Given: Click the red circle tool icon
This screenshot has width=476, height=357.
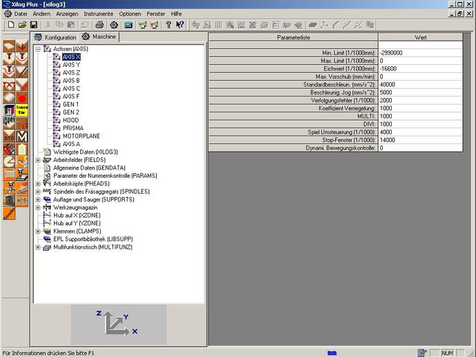Looking at the screenshot, I should [x=22, y=98].
